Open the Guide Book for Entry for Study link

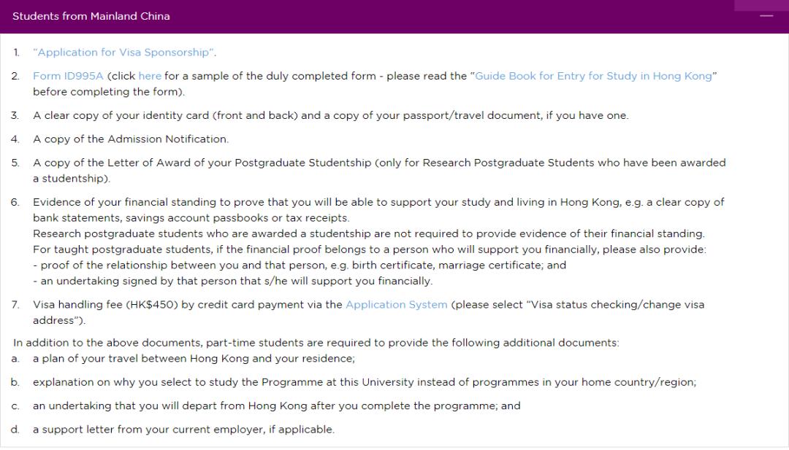pyautogui.click(x=593, y=76)
